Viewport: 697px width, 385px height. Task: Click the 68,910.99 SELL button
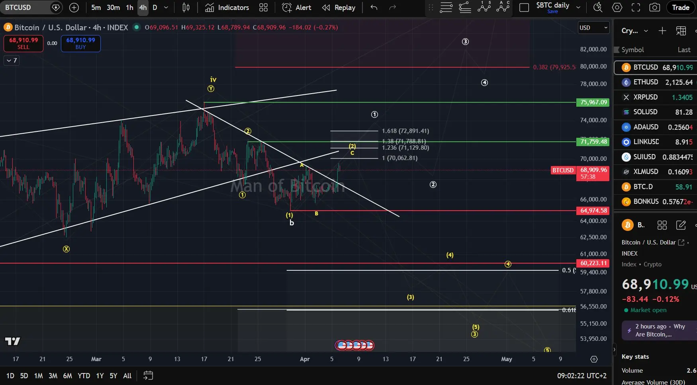click(23, 43)
